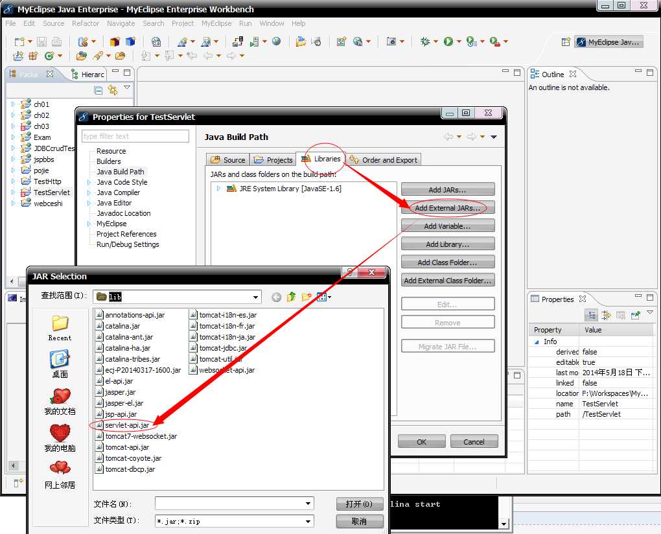661x534 pixels.
Task: Click Collapse All in Package Explorer
Action: pos(98,90)
